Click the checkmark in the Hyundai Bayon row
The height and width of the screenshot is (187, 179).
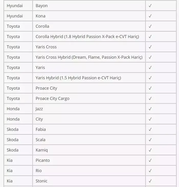pyautogui.click(x=150, y=6)
